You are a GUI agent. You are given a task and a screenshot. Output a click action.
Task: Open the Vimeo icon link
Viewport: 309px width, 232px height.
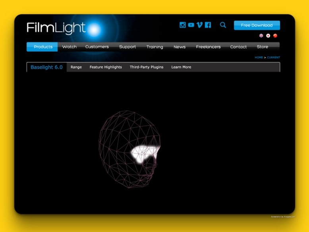pyautogui.click(x=199, y=25)
